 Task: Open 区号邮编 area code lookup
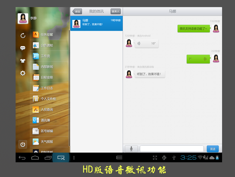(x=49, y=131)
